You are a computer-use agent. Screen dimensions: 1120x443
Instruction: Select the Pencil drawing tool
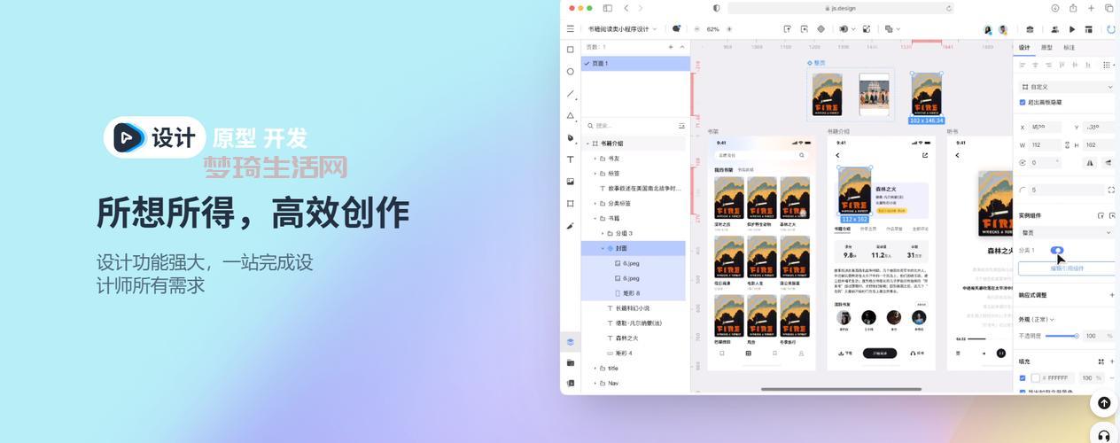pos(571,226)
